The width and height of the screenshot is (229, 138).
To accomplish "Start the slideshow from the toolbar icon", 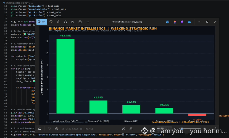I will point(80,22).
